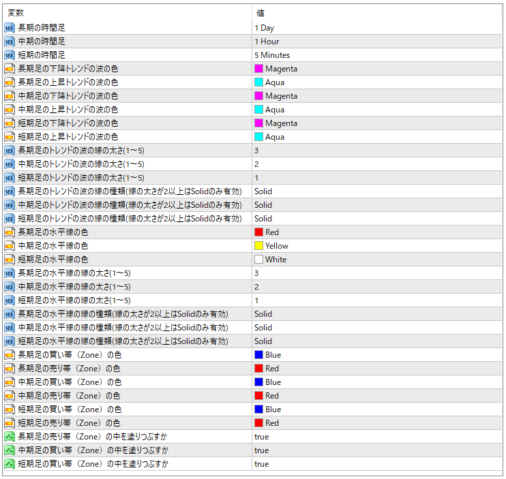The width and height of the screenshot is (506, 479).
Task: Click the color icon beside 長期足の水平線の色
Action: (10, 232)
